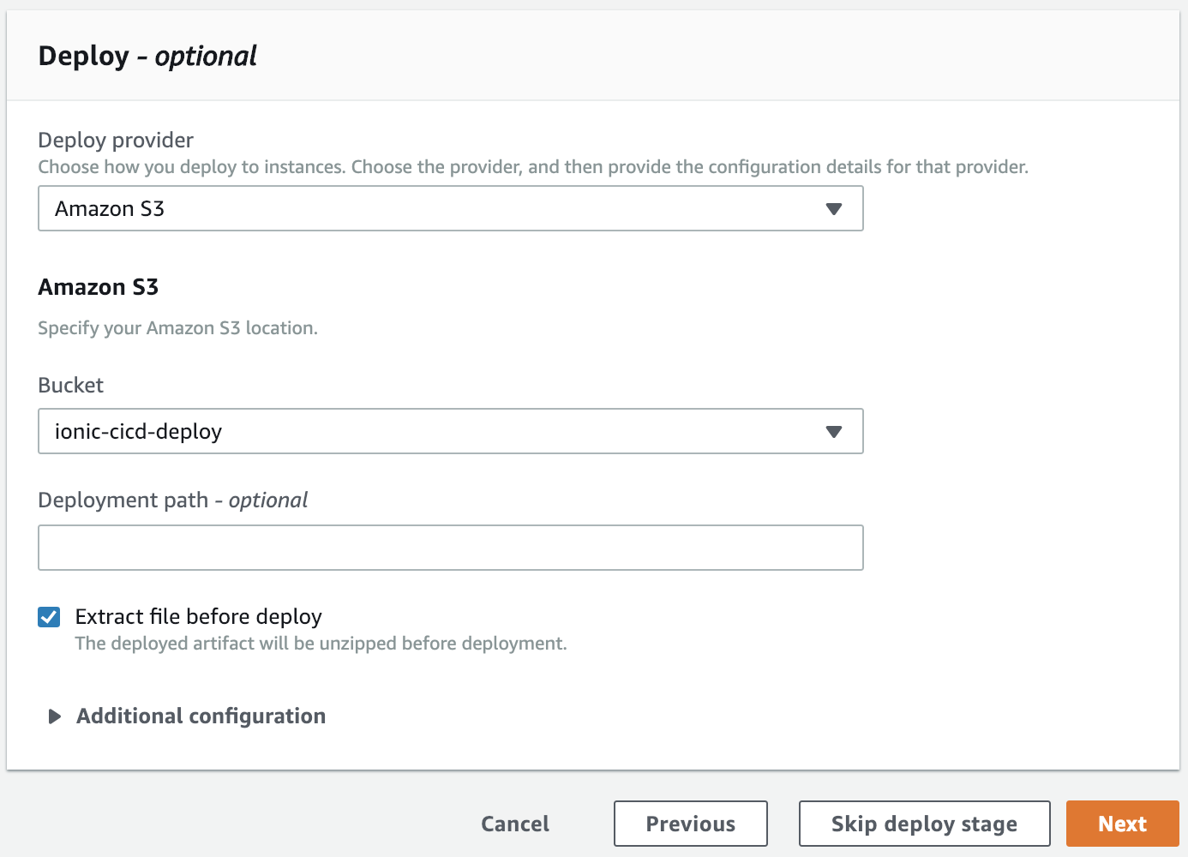
Task: Click the 'Extract file before deploy' label
Action: pyautogui.click(x=198, y=617)
